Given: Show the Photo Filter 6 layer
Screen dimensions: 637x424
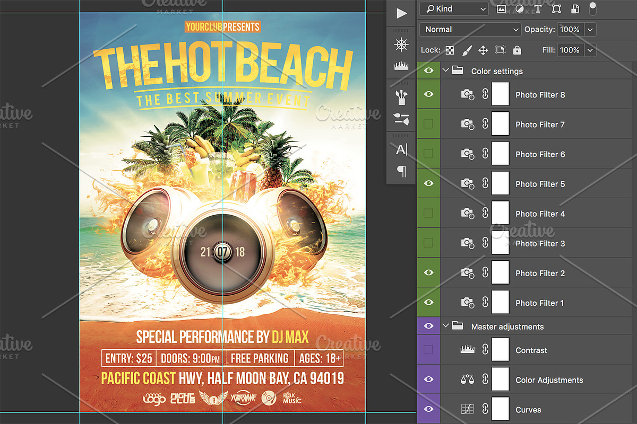Looking at the screenshot, I should [428, 154].
